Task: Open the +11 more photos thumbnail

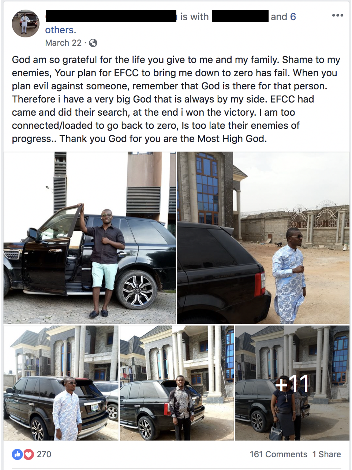Action: point(292,383)
